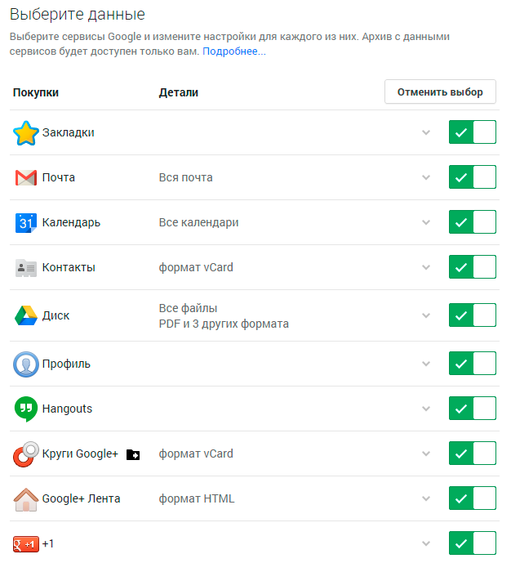Viewport: 511px width, 563px height.
Task: Open the Подробнее... link
Action: coord(234,51)
